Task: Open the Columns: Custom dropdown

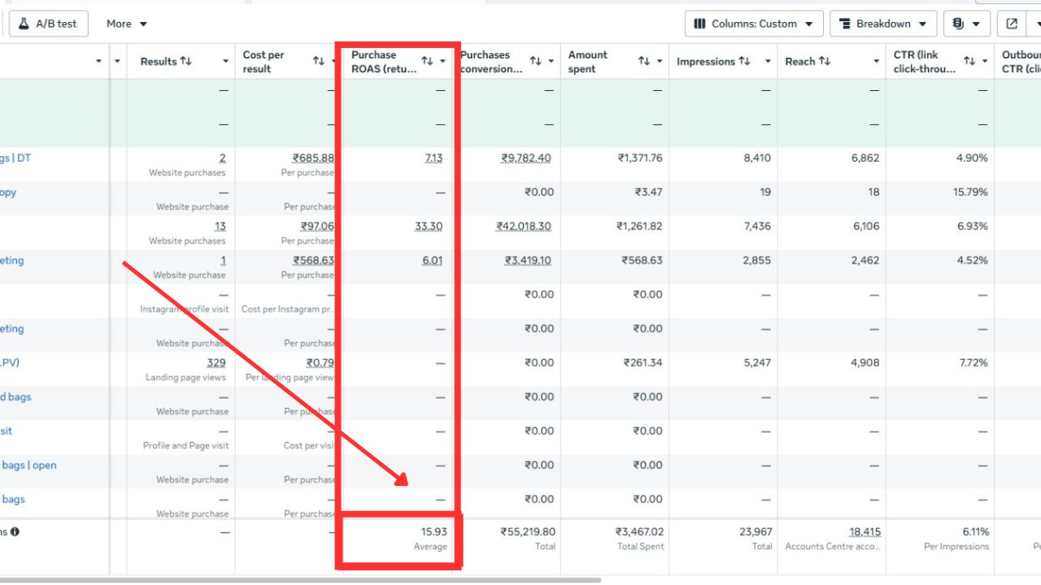Action: click(754, 24)
